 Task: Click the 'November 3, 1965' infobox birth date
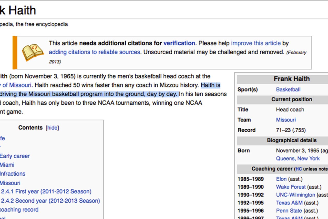(298, 151)
